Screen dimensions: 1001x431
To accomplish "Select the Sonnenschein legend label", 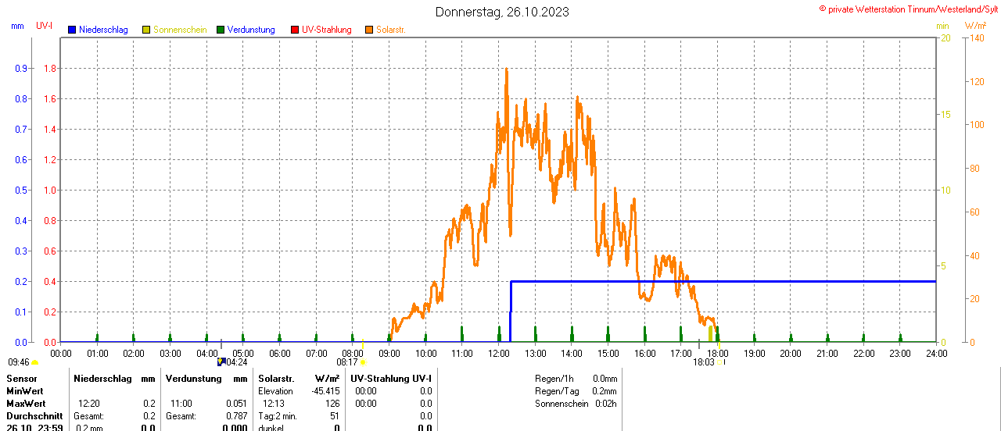I will tap(180, 30).
